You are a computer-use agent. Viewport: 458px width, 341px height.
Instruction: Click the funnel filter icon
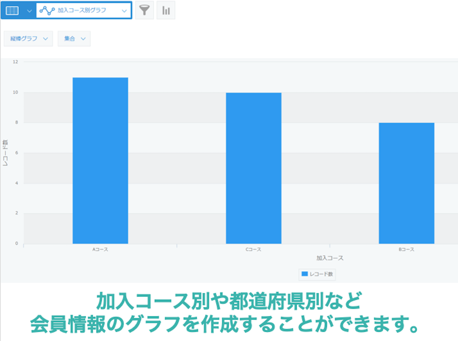144,11
